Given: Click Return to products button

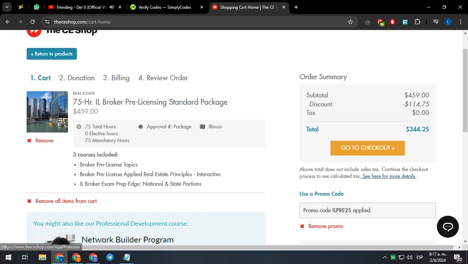Looking at the screenshot, I should pos(52,54).
